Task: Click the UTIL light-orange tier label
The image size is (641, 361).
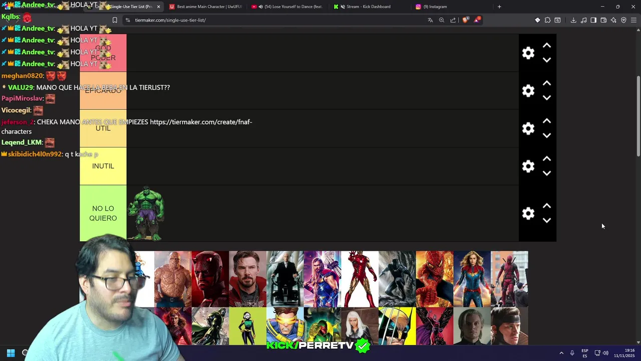Action: [x=103, y=128]
